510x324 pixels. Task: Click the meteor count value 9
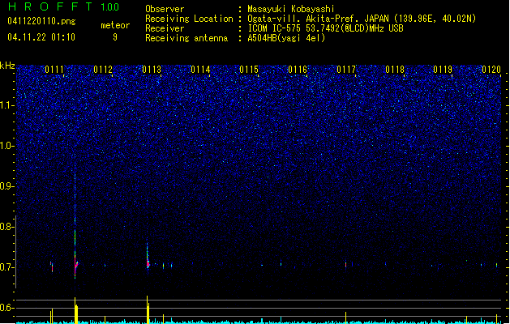tap(115, 37)
